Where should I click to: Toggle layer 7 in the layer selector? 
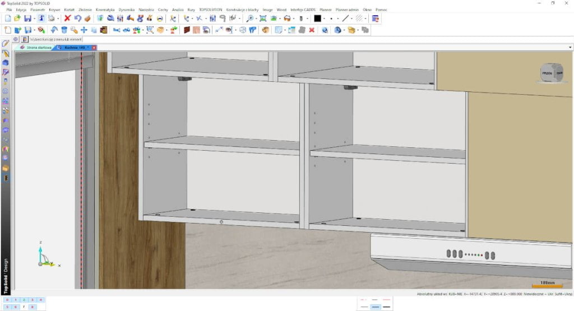[x=24, y=307]
